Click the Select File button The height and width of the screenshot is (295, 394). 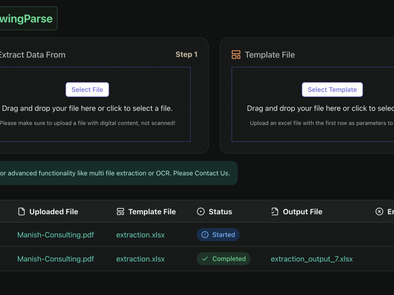tap(87, 90)
